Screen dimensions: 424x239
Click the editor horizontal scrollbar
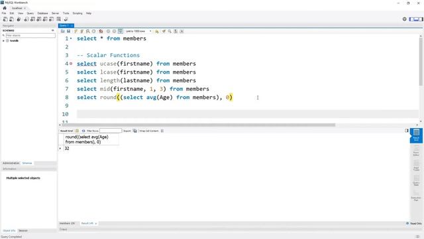[199, 125]
